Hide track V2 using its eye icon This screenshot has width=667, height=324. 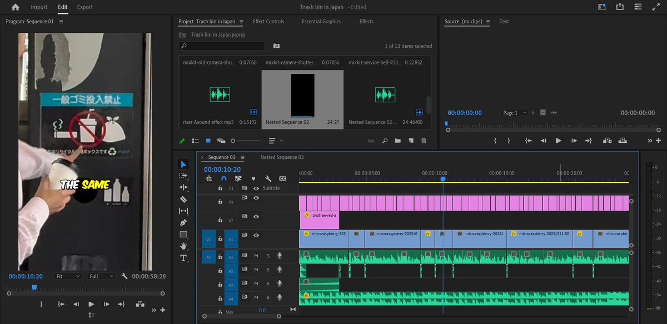(256, 216)
